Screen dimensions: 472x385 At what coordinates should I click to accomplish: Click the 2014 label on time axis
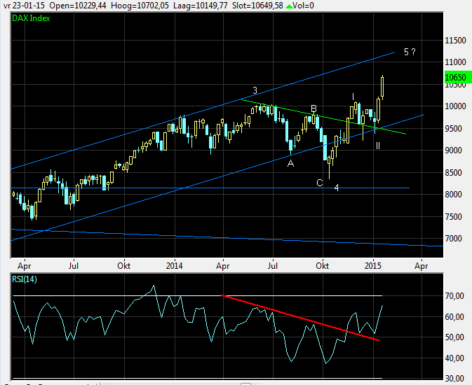coord(175,266)
